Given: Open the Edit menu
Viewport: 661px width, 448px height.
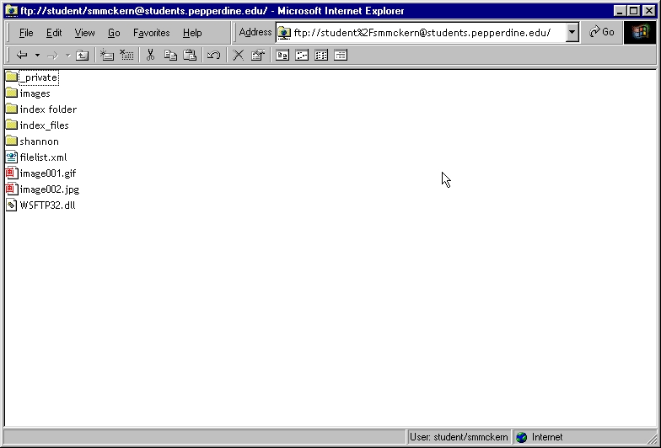Looking at the screenshot, I should click(x=54, y=33).
